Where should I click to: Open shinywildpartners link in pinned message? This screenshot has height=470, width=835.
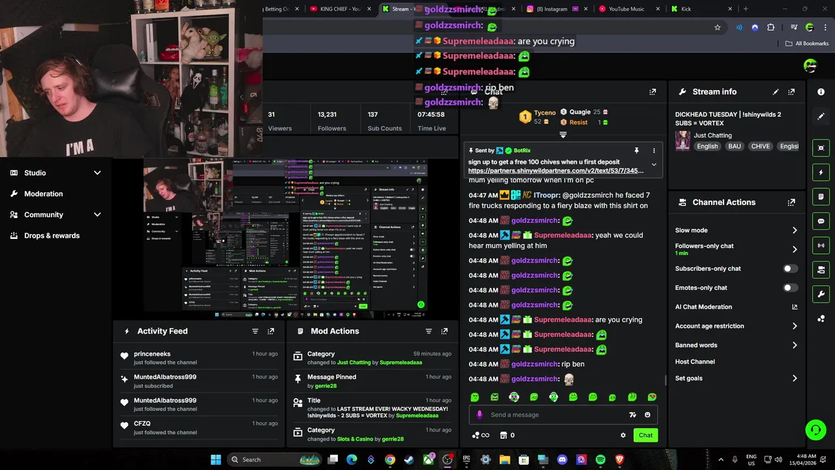click(x=556, y=171)
